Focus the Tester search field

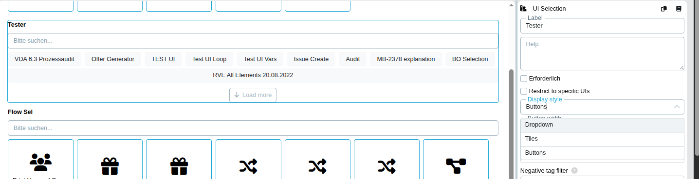coord(253,41)
